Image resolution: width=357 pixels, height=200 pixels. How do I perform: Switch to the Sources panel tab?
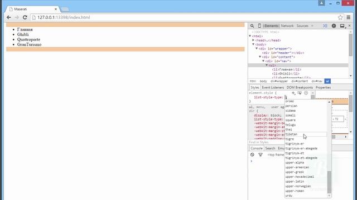click(302, 26)
